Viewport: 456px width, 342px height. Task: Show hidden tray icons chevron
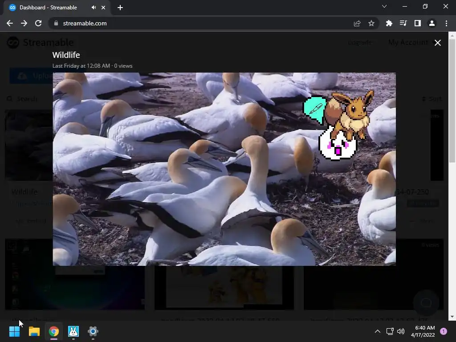pyautogui.click(x=378, y=331)
